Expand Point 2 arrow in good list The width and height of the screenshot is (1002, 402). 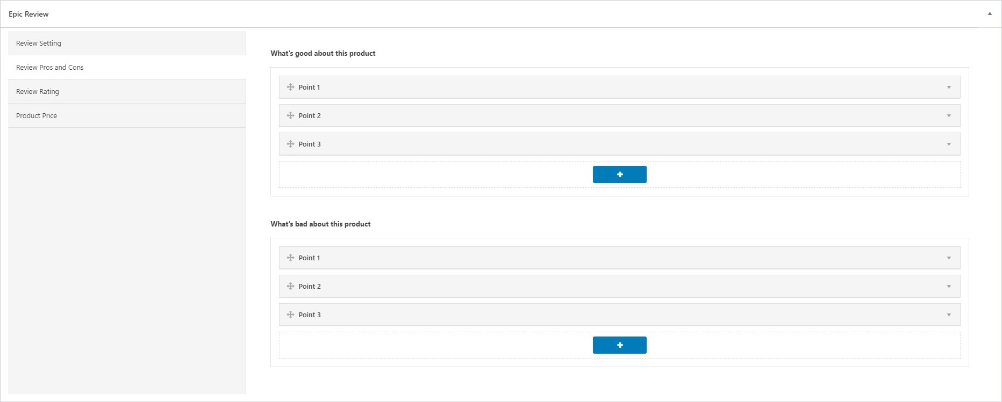coord(949,116)
